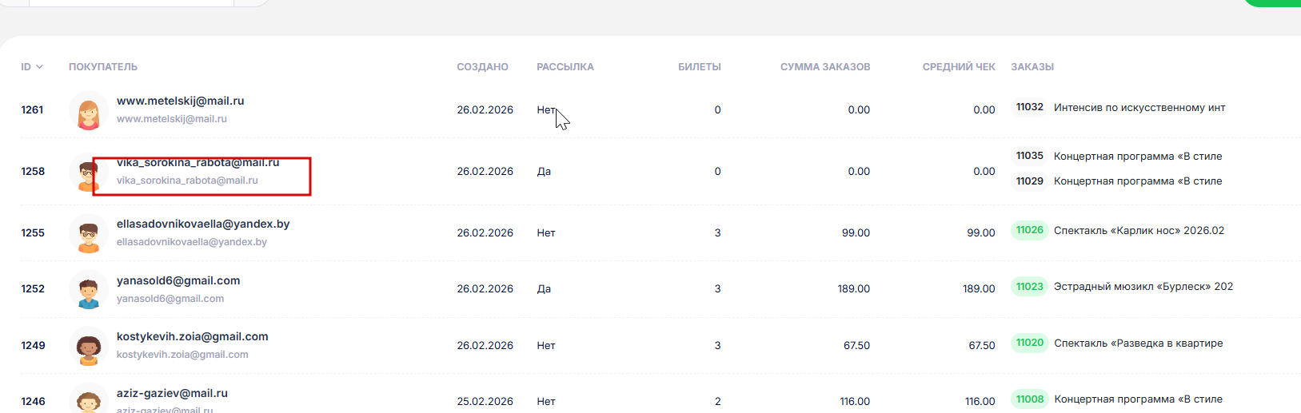The image size is (1301, 413).
Task: Click the Создано column header
Action: click(482, 67)
